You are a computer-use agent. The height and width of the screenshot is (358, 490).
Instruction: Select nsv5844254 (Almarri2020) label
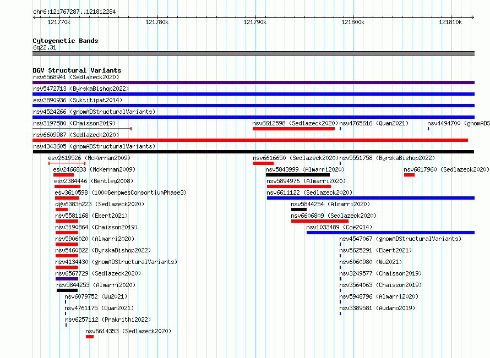(330, 204)
